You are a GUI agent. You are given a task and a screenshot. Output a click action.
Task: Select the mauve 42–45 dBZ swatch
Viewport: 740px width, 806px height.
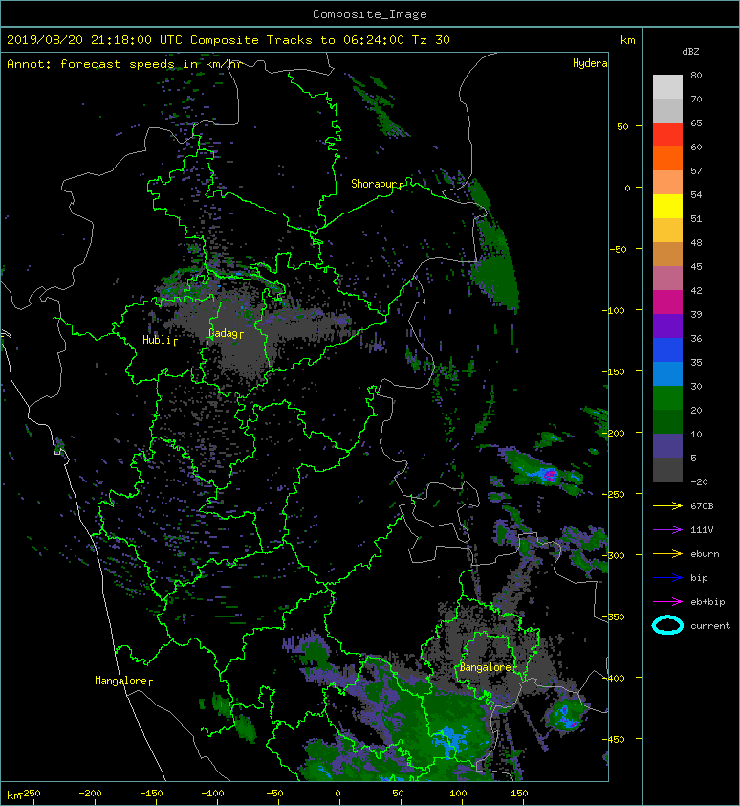(667, 279)
